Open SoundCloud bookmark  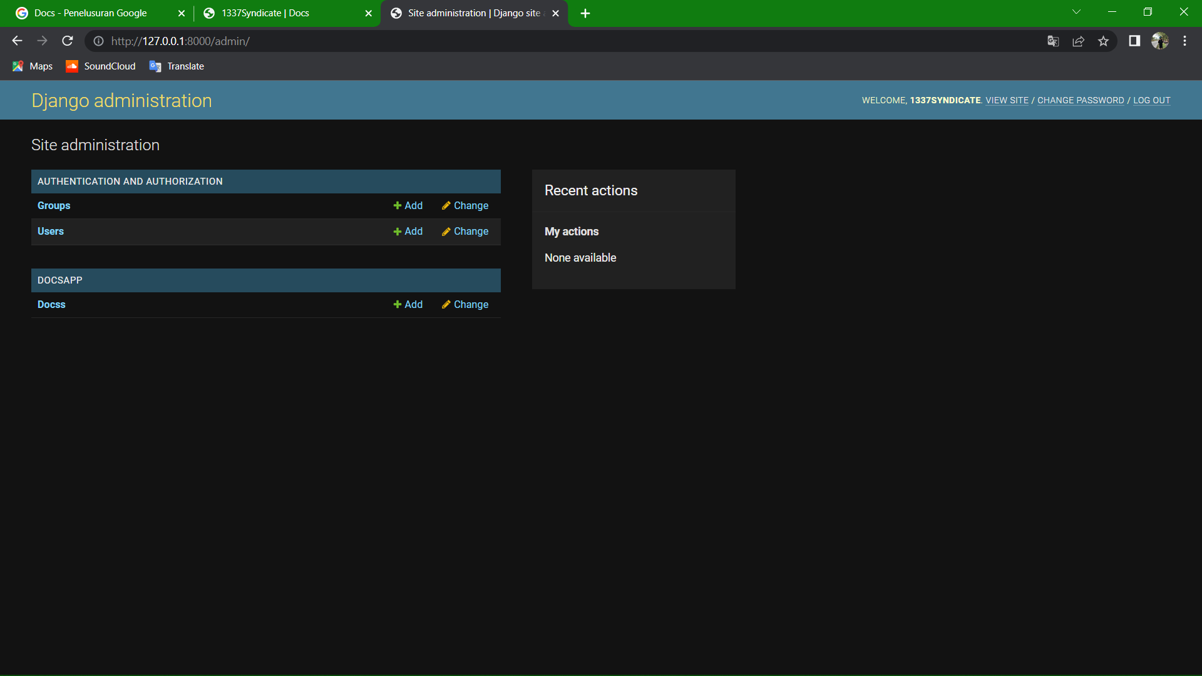tap(101, 66)
